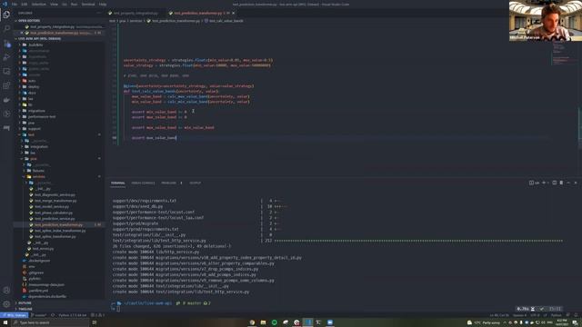The height and width of the screenshot is (327, 582).
Task: Open Task View on the taskbar
Action: [95, 322]
